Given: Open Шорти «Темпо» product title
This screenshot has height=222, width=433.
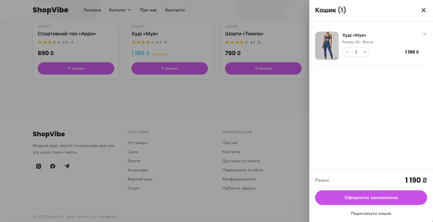Looking at the screenshot, I should [244, 34].
